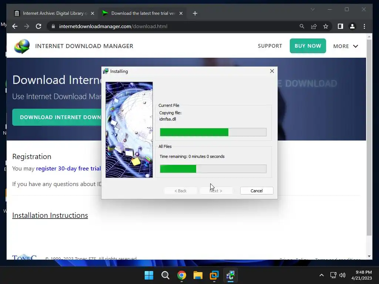Open Chrome from the taskbar

pos(181,275)
